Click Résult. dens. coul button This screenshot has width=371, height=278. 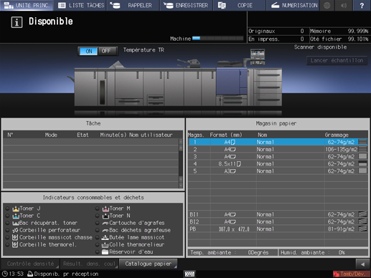[x=89, y=264]
